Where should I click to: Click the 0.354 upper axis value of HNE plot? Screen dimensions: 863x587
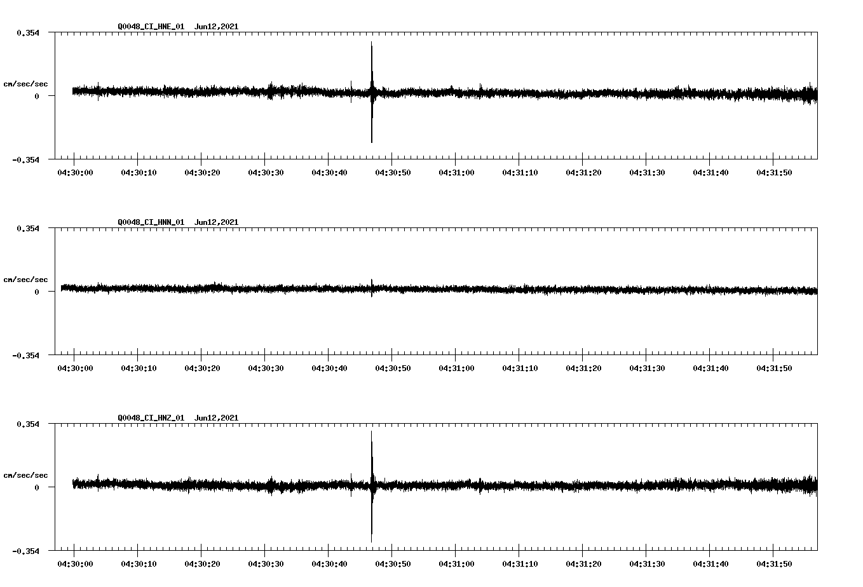tap(28, 32)
